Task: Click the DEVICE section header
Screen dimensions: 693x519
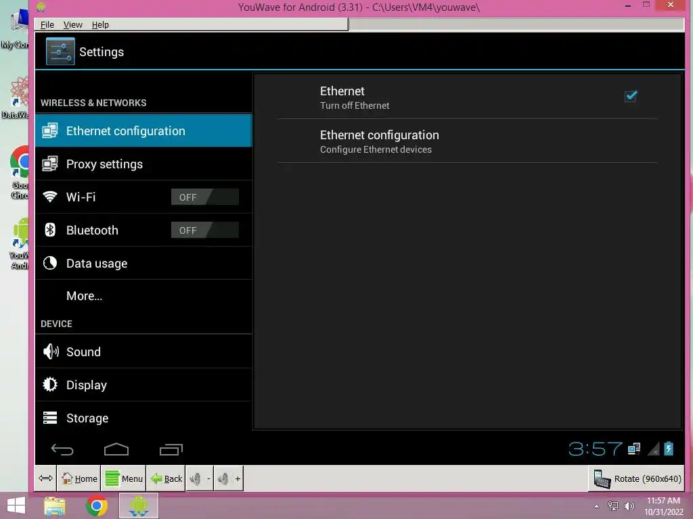Action: point(56,324)
